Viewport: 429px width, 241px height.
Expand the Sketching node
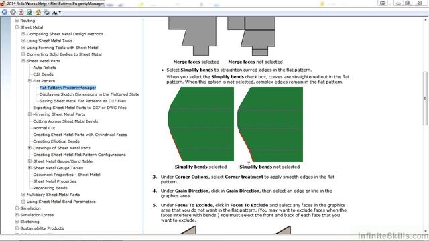[17, 222]
